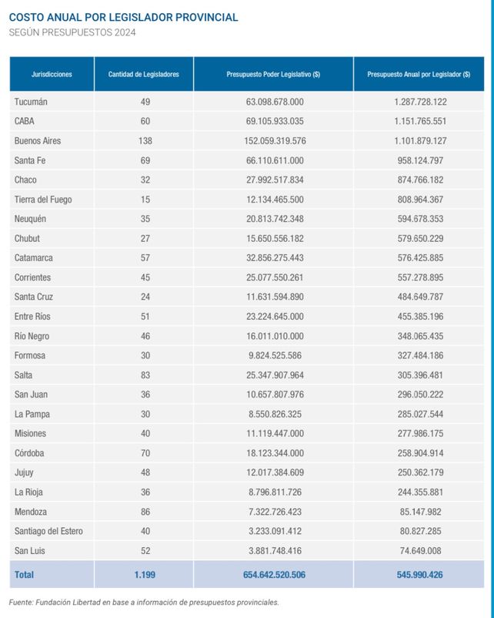Click the Cantidad de Legisladores column header

pos(144,74)
